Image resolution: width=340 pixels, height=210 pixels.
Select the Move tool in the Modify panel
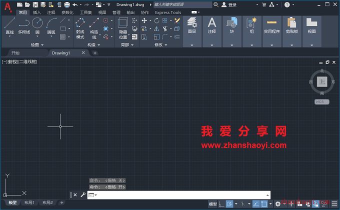coord(144,20)
